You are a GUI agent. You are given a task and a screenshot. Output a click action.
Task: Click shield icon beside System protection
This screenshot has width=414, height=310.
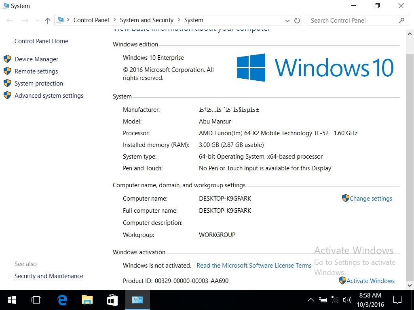tap(7, 83)
